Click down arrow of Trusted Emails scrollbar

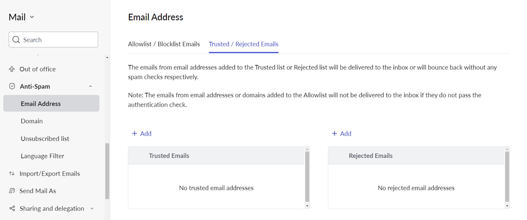click(x=307, y=206)
